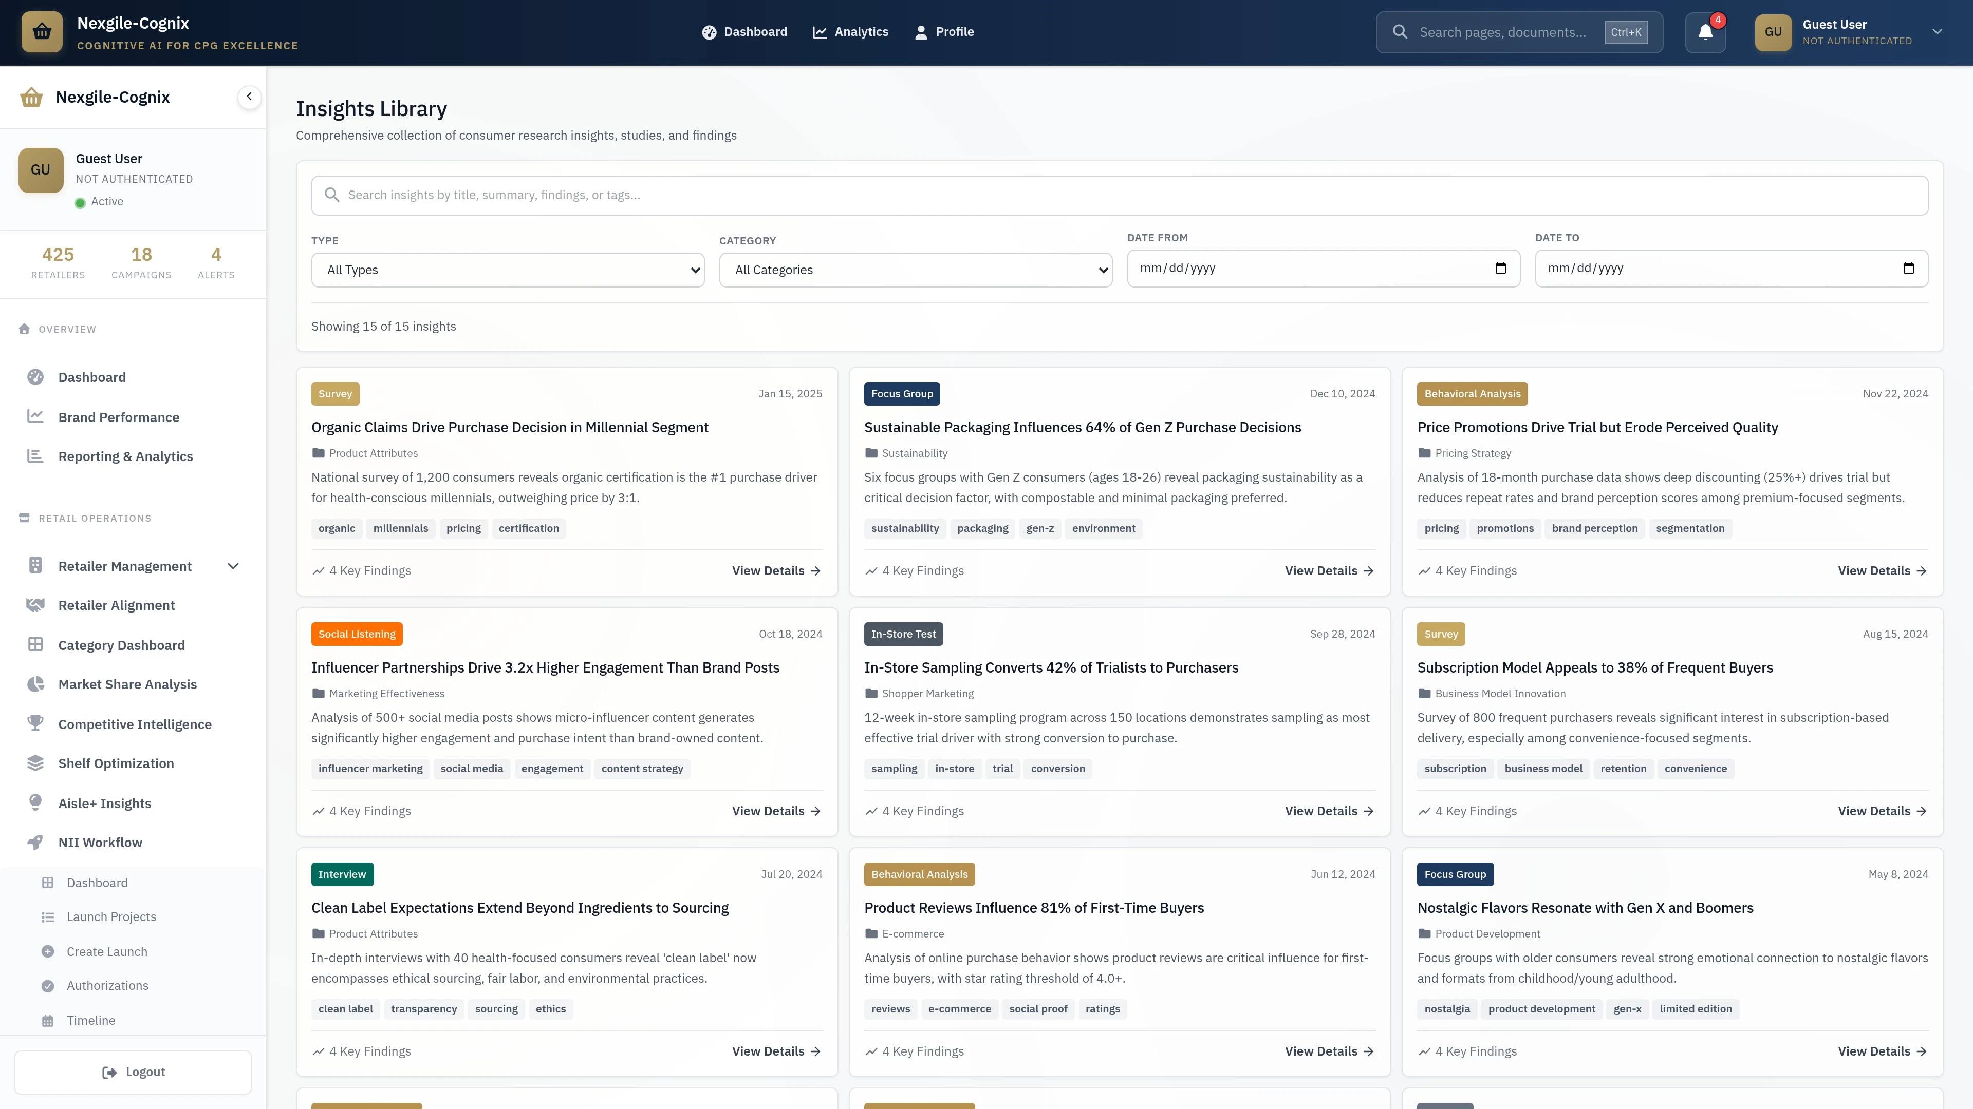This screenshot has width=1973, height=1109.
Task: Click Authorizations under NII Workflow
Action: coord(107,985)
